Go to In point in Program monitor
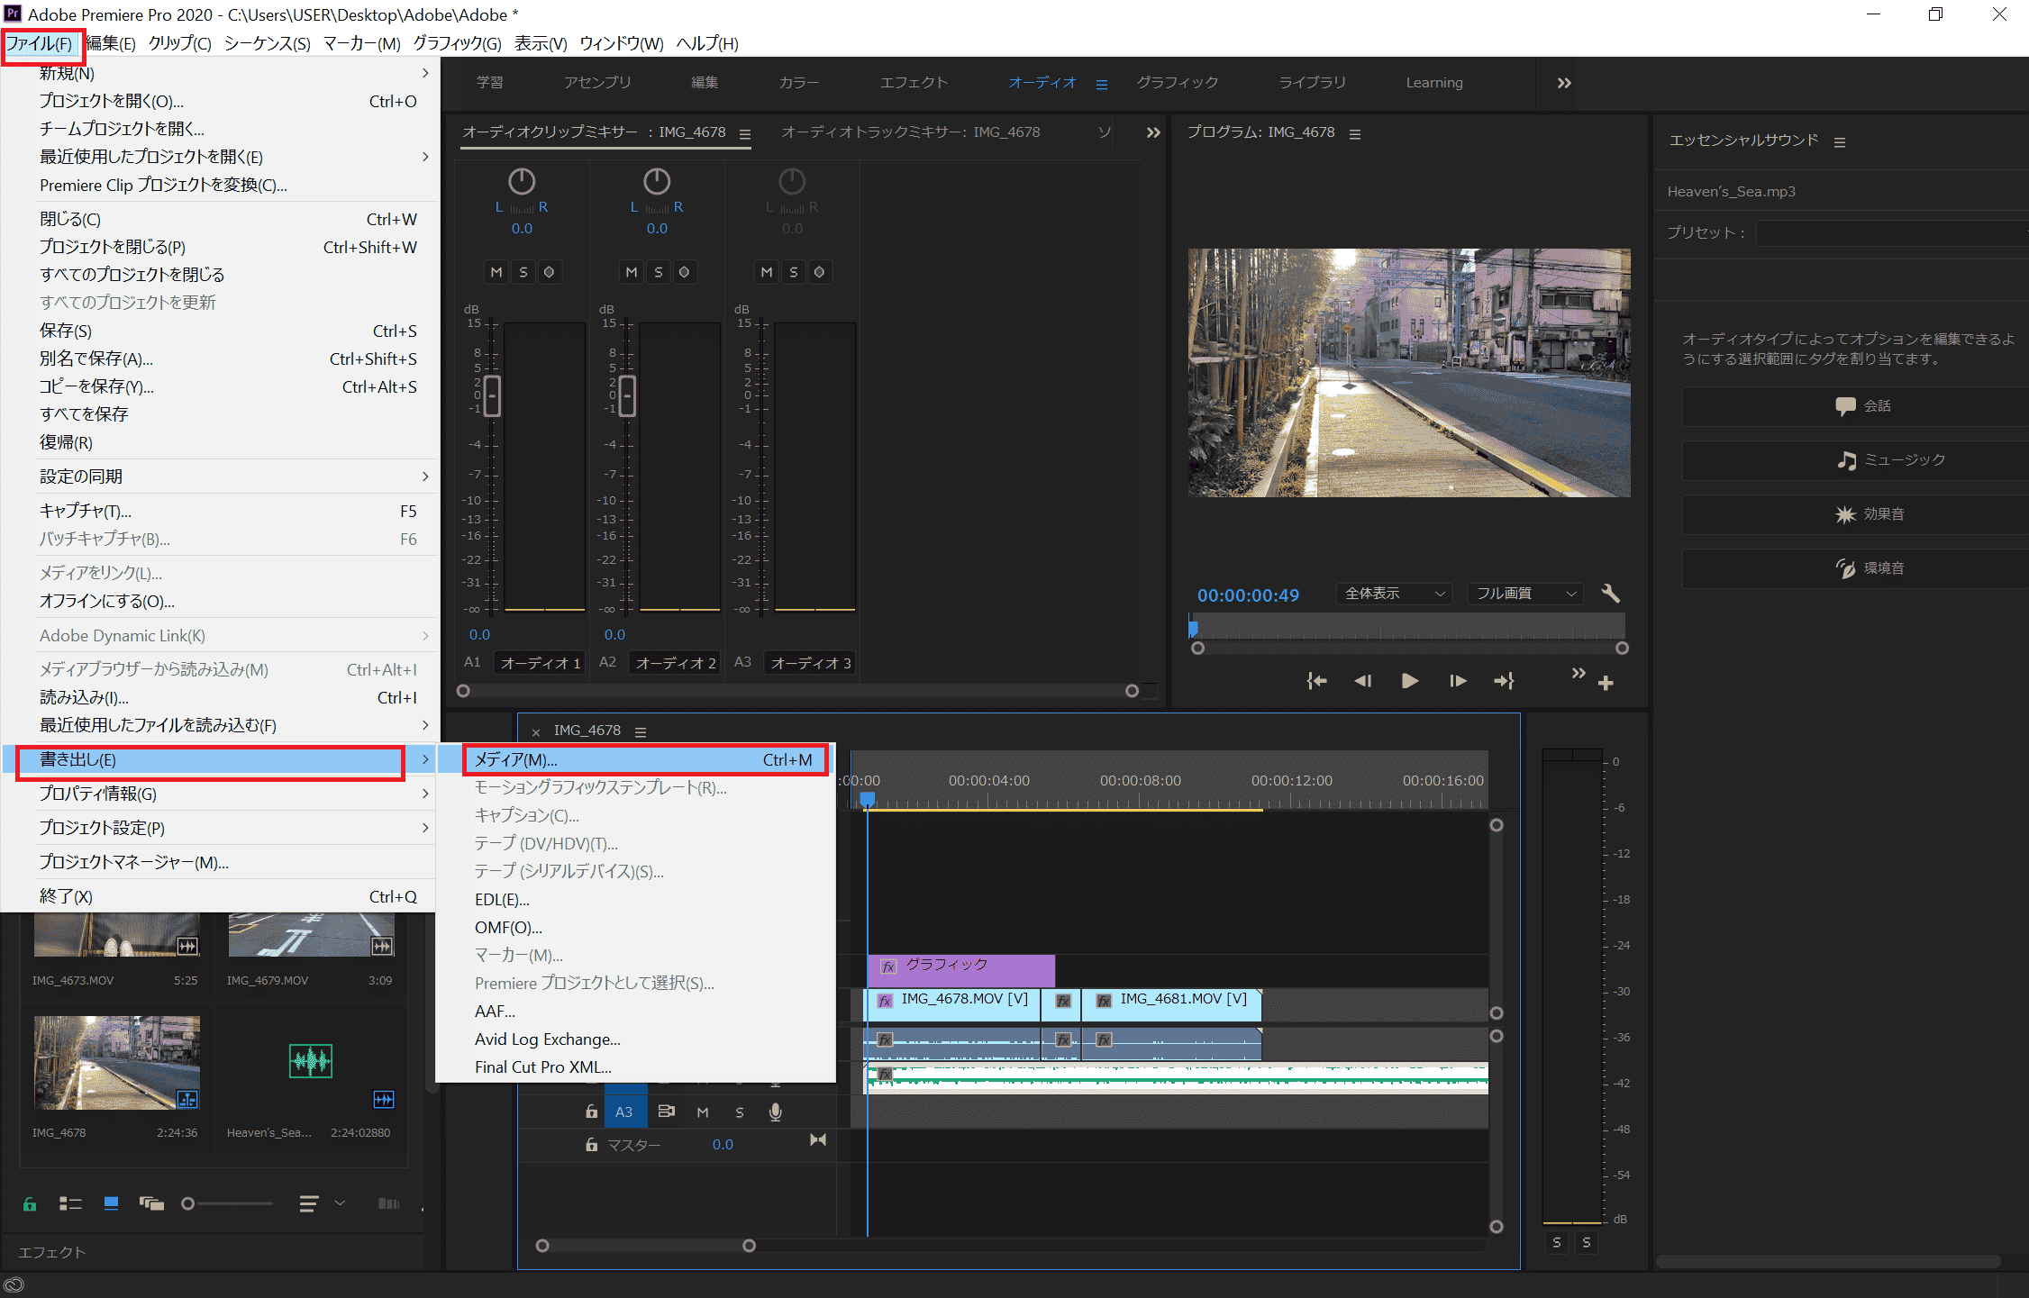 (x=1316, y=681)
